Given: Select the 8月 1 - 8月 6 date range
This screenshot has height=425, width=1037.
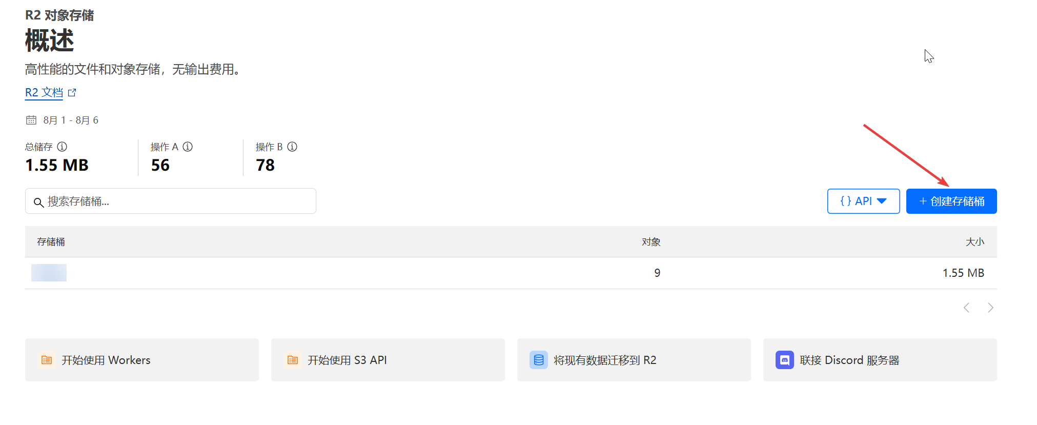Looking at the screenshot, I should [x=71, y=120].
